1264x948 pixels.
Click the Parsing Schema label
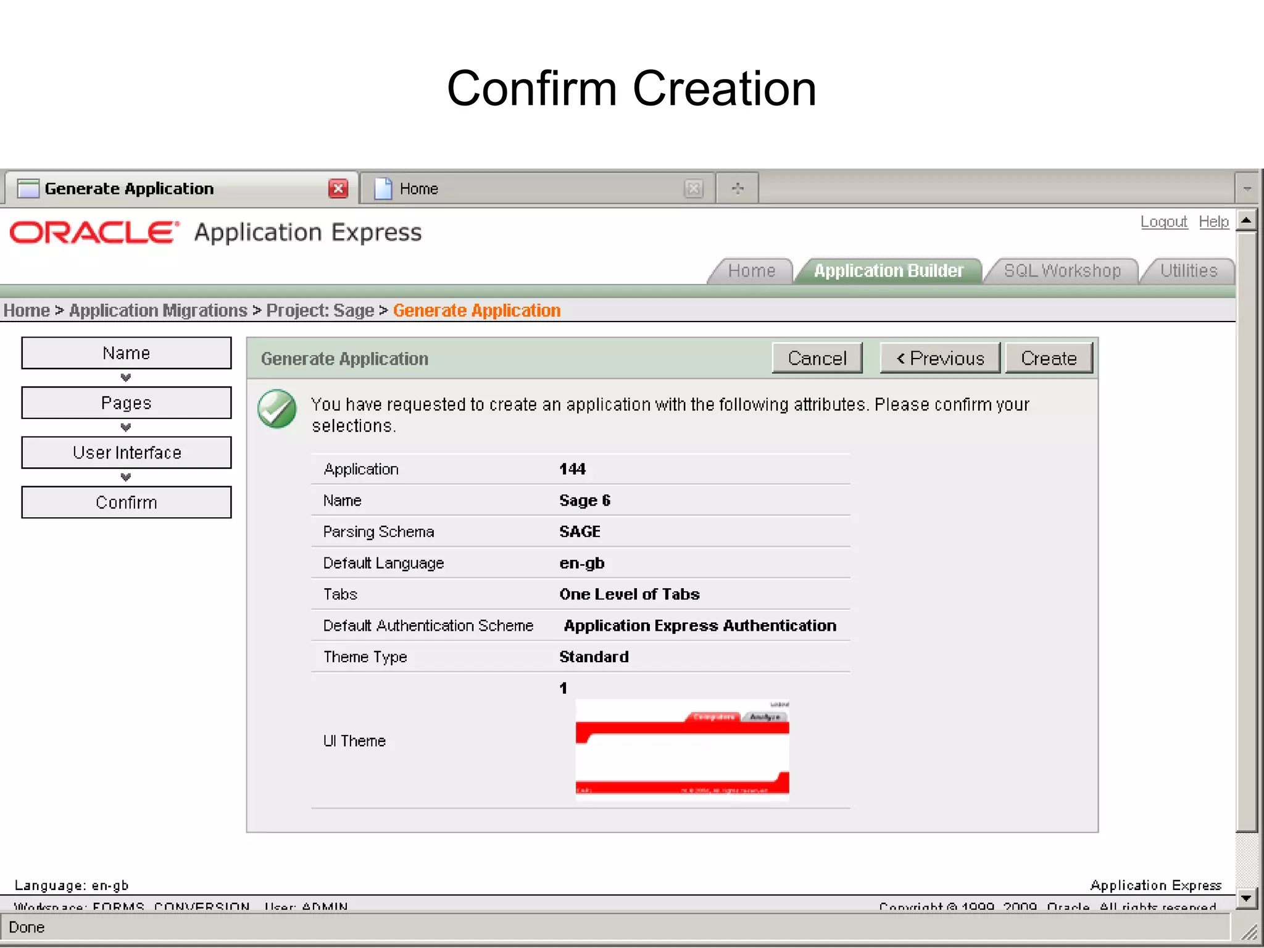pyautogui.click(x=378, y=532)
